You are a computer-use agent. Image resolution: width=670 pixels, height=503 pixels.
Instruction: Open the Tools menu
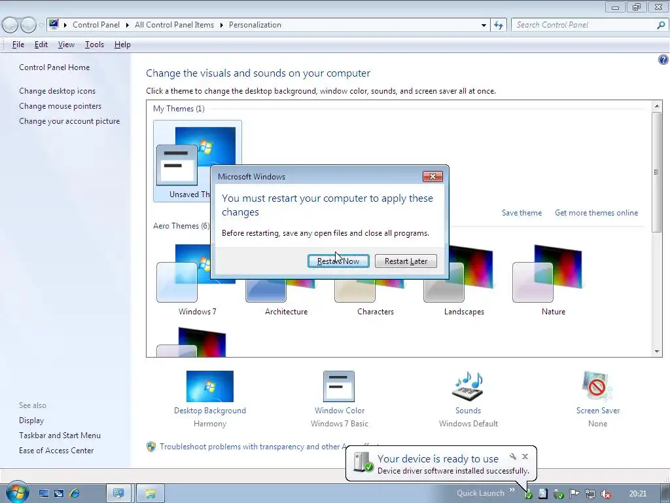[94, 45]
